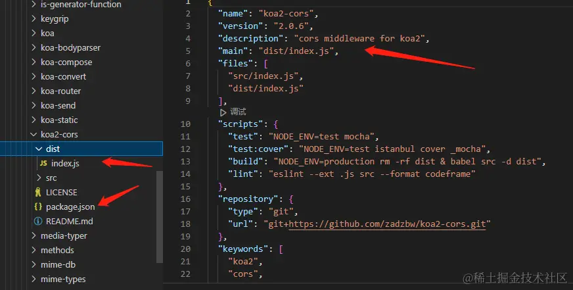Viewport: 573px width, 290px height.
Task: Click the "git" type value
Action: point(281,211)
